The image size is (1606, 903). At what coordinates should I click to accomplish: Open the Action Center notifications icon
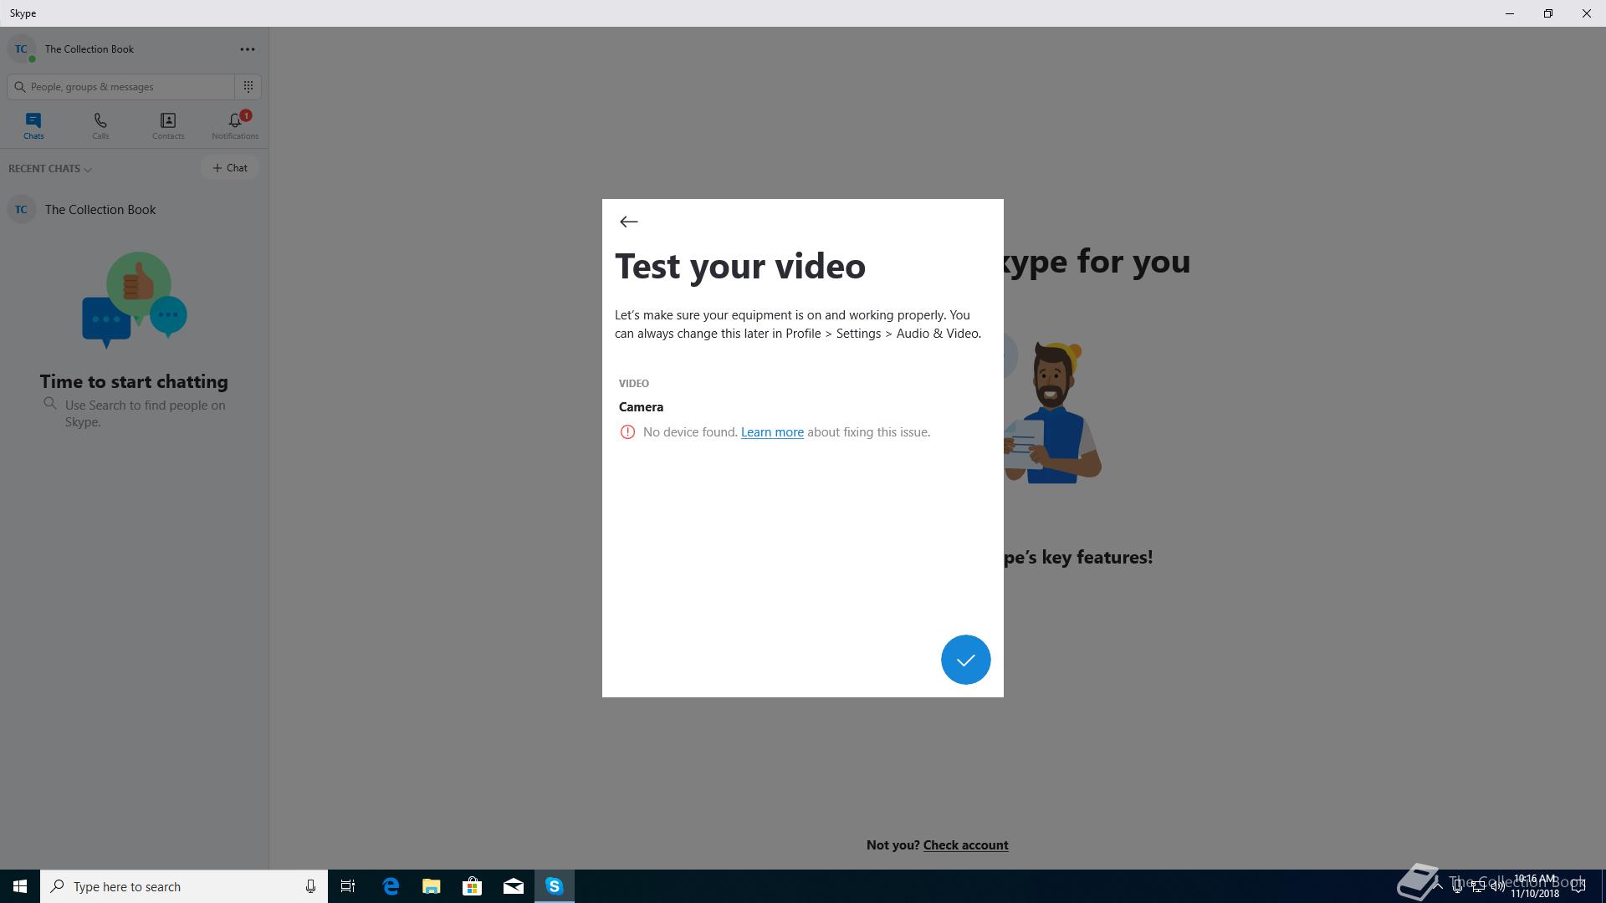tap(1578, 886)
